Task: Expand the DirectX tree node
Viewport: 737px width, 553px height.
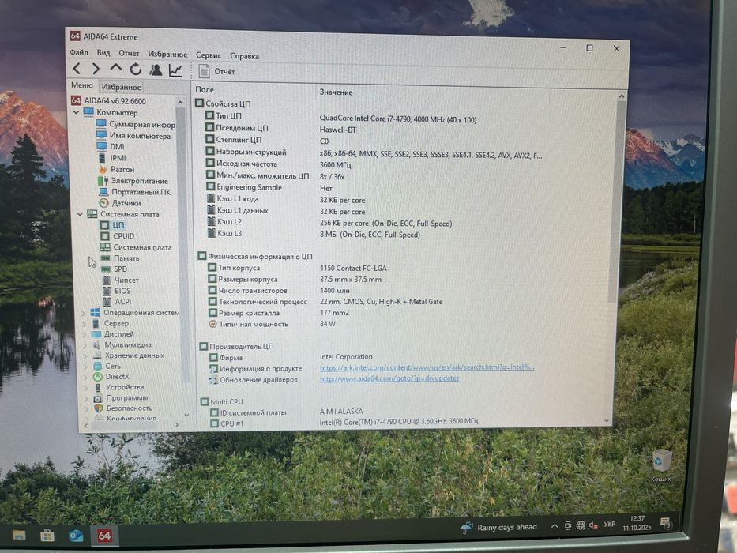Action: 86,377
